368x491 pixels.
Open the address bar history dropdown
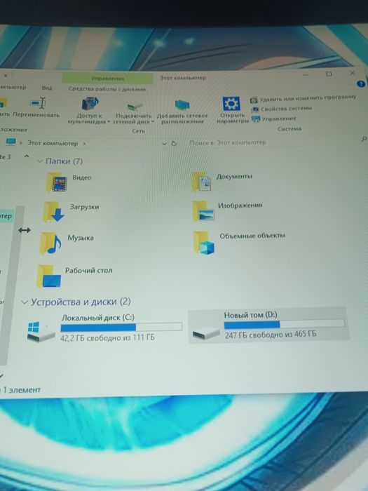pos(165,144)
